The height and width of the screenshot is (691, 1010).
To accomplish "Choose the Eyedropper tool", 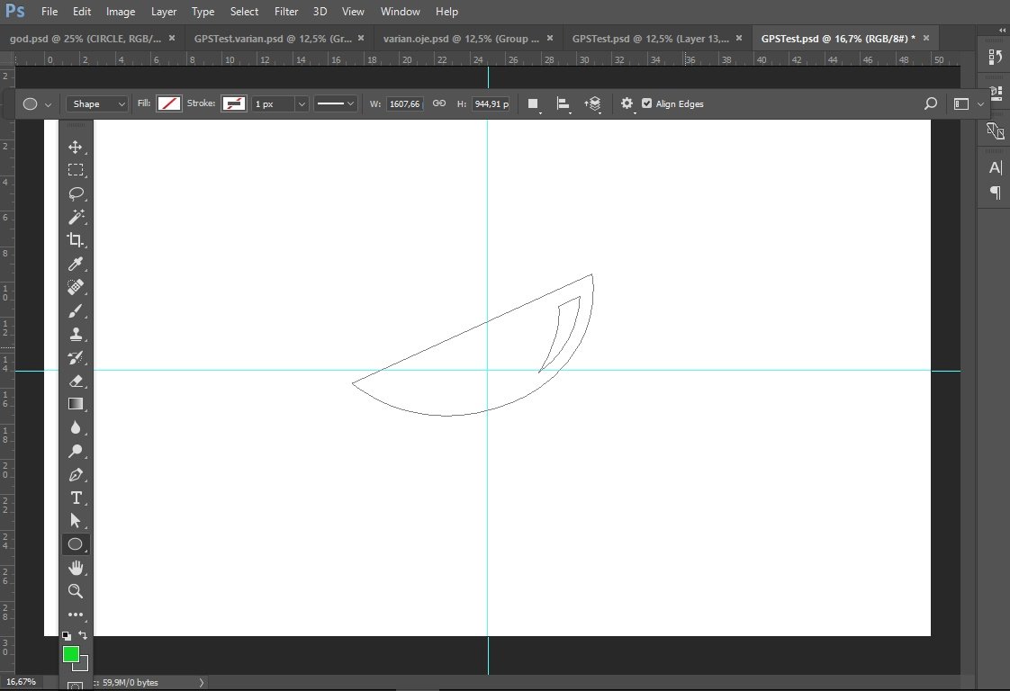I will coord(76,264).
